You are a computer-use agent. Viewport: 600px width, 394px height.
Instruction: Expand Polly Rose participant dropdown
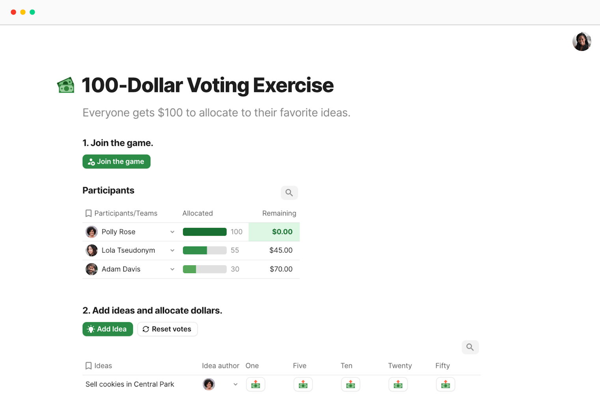tap(172, 232)
